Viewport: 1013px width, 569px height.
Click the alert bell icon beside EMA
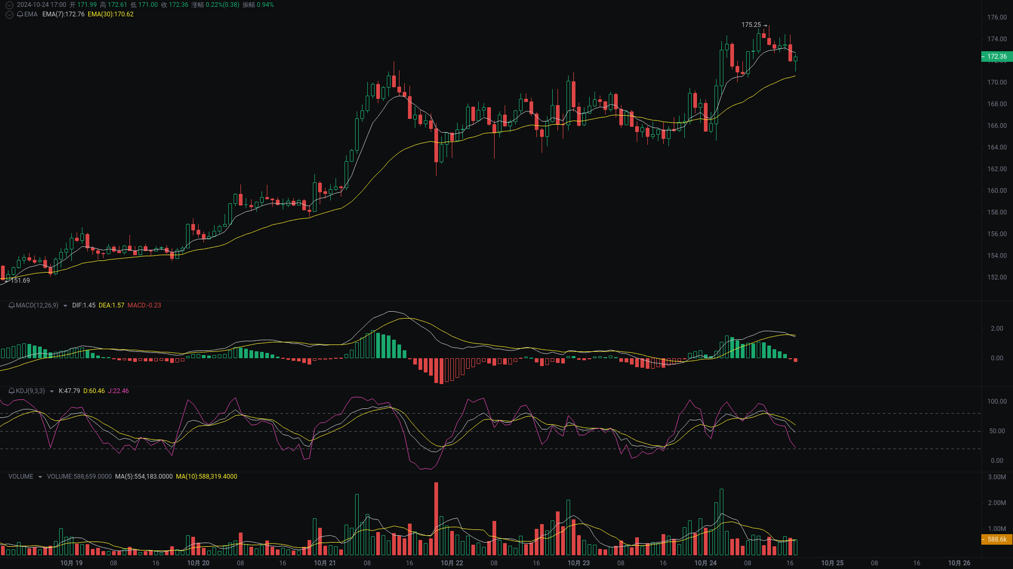click(x=21, y=15)
